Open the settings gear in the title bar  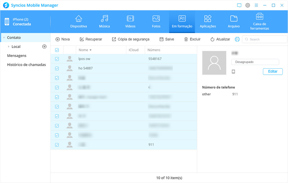[248, 5]
